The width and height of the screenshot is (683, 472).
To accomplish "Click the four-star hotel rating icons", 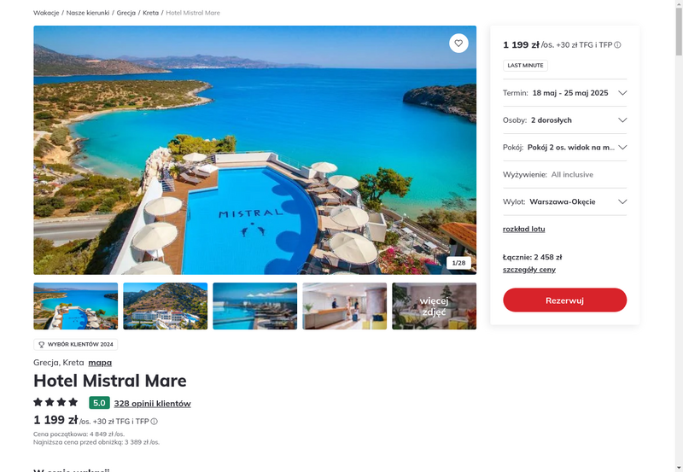I will (55, 402).
